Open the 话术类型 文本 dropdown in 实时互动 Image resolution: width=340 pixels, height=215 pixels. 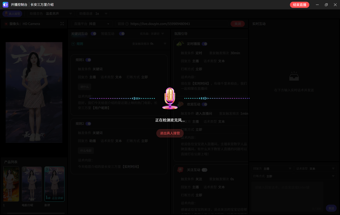pyautogui.click(x=316, y=169)
